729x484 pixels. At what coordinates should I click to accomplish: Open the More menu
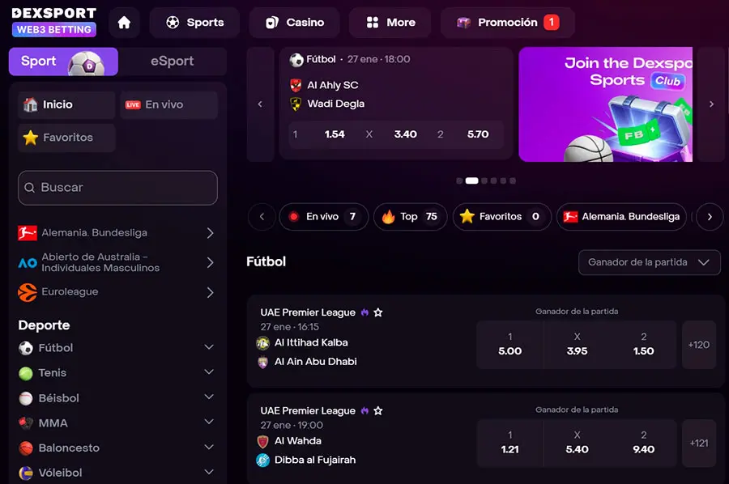390,23
